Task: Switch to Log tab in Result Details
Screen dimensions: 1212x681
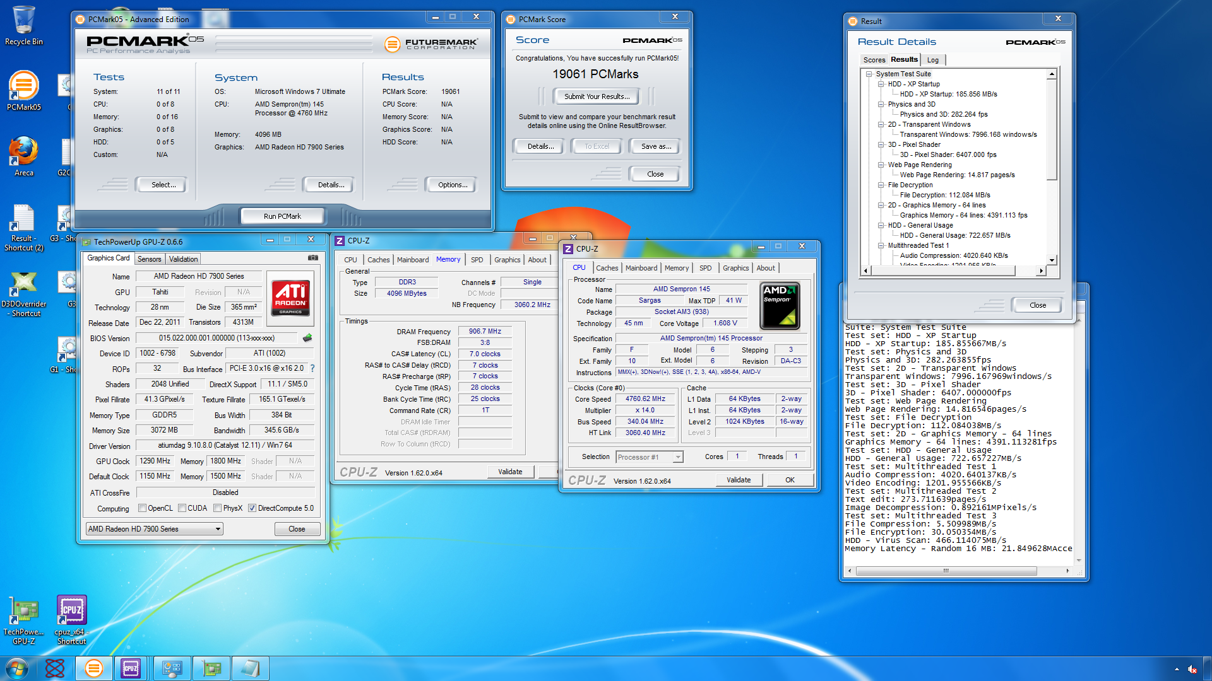Action: point(933,60)
